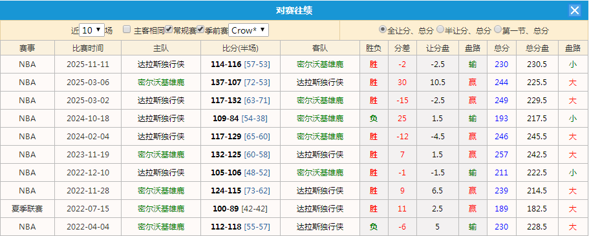Click home team 达拉斯独行侠 on 2025-11-11
This screenshot has width=589, height=236.
[161, 64]
